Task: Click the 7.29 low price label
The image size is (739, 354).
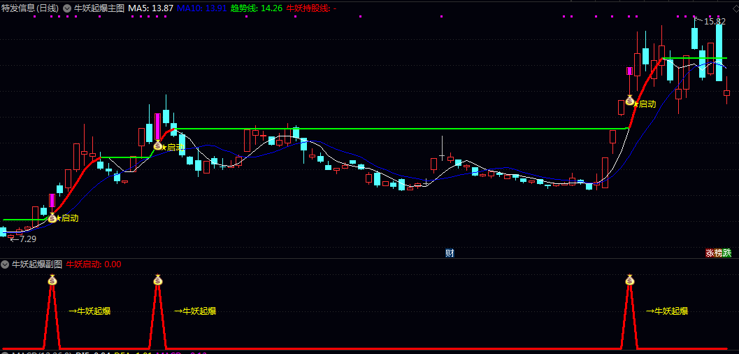Action: tap(27, 239)
